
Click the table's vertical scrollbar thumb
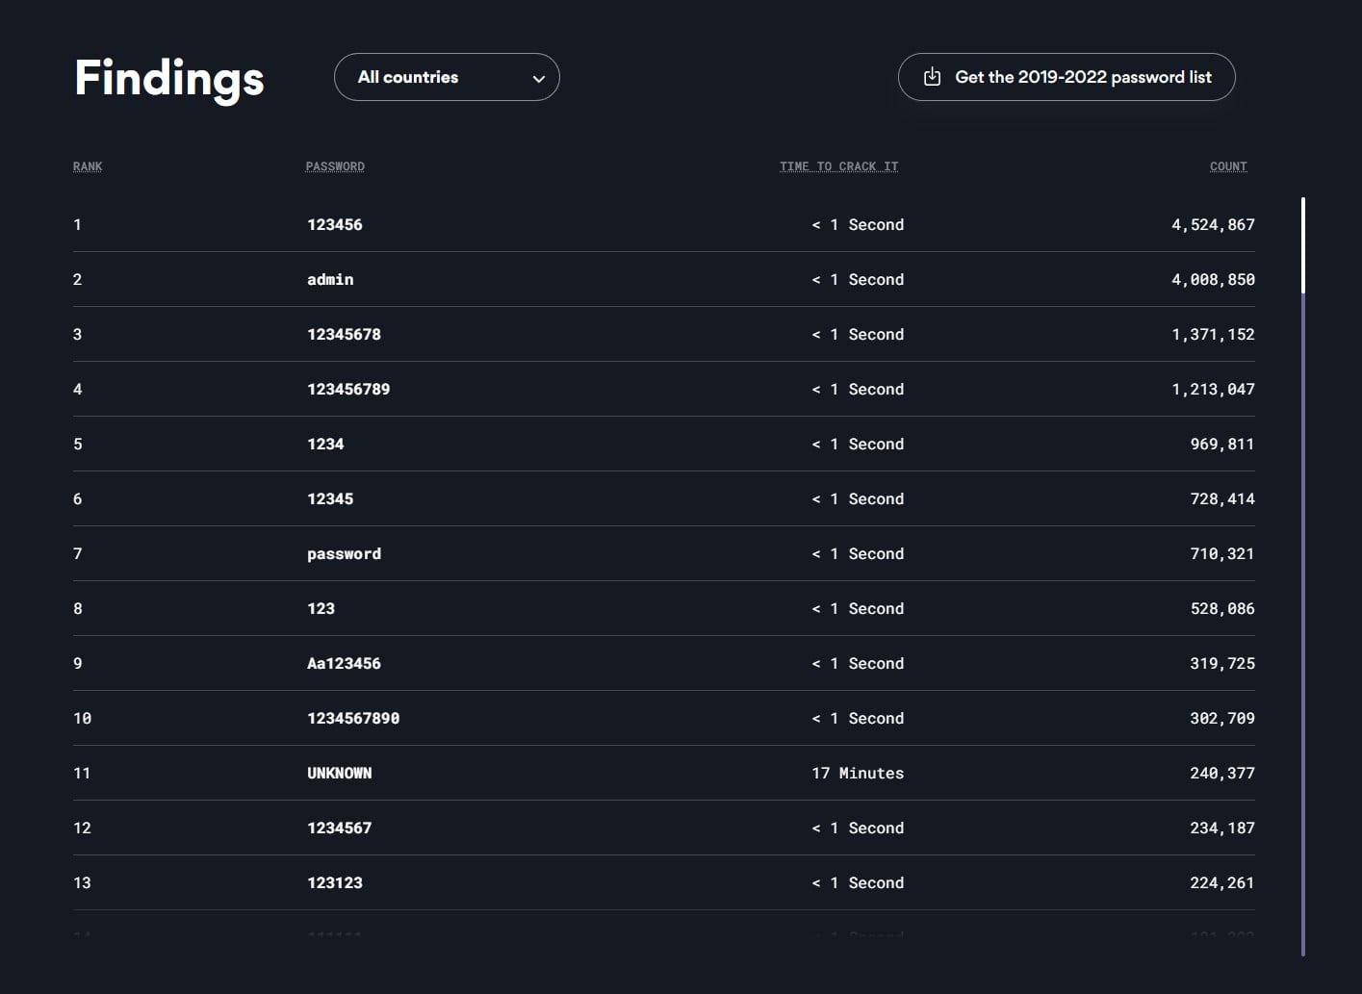coord(1302,245)
